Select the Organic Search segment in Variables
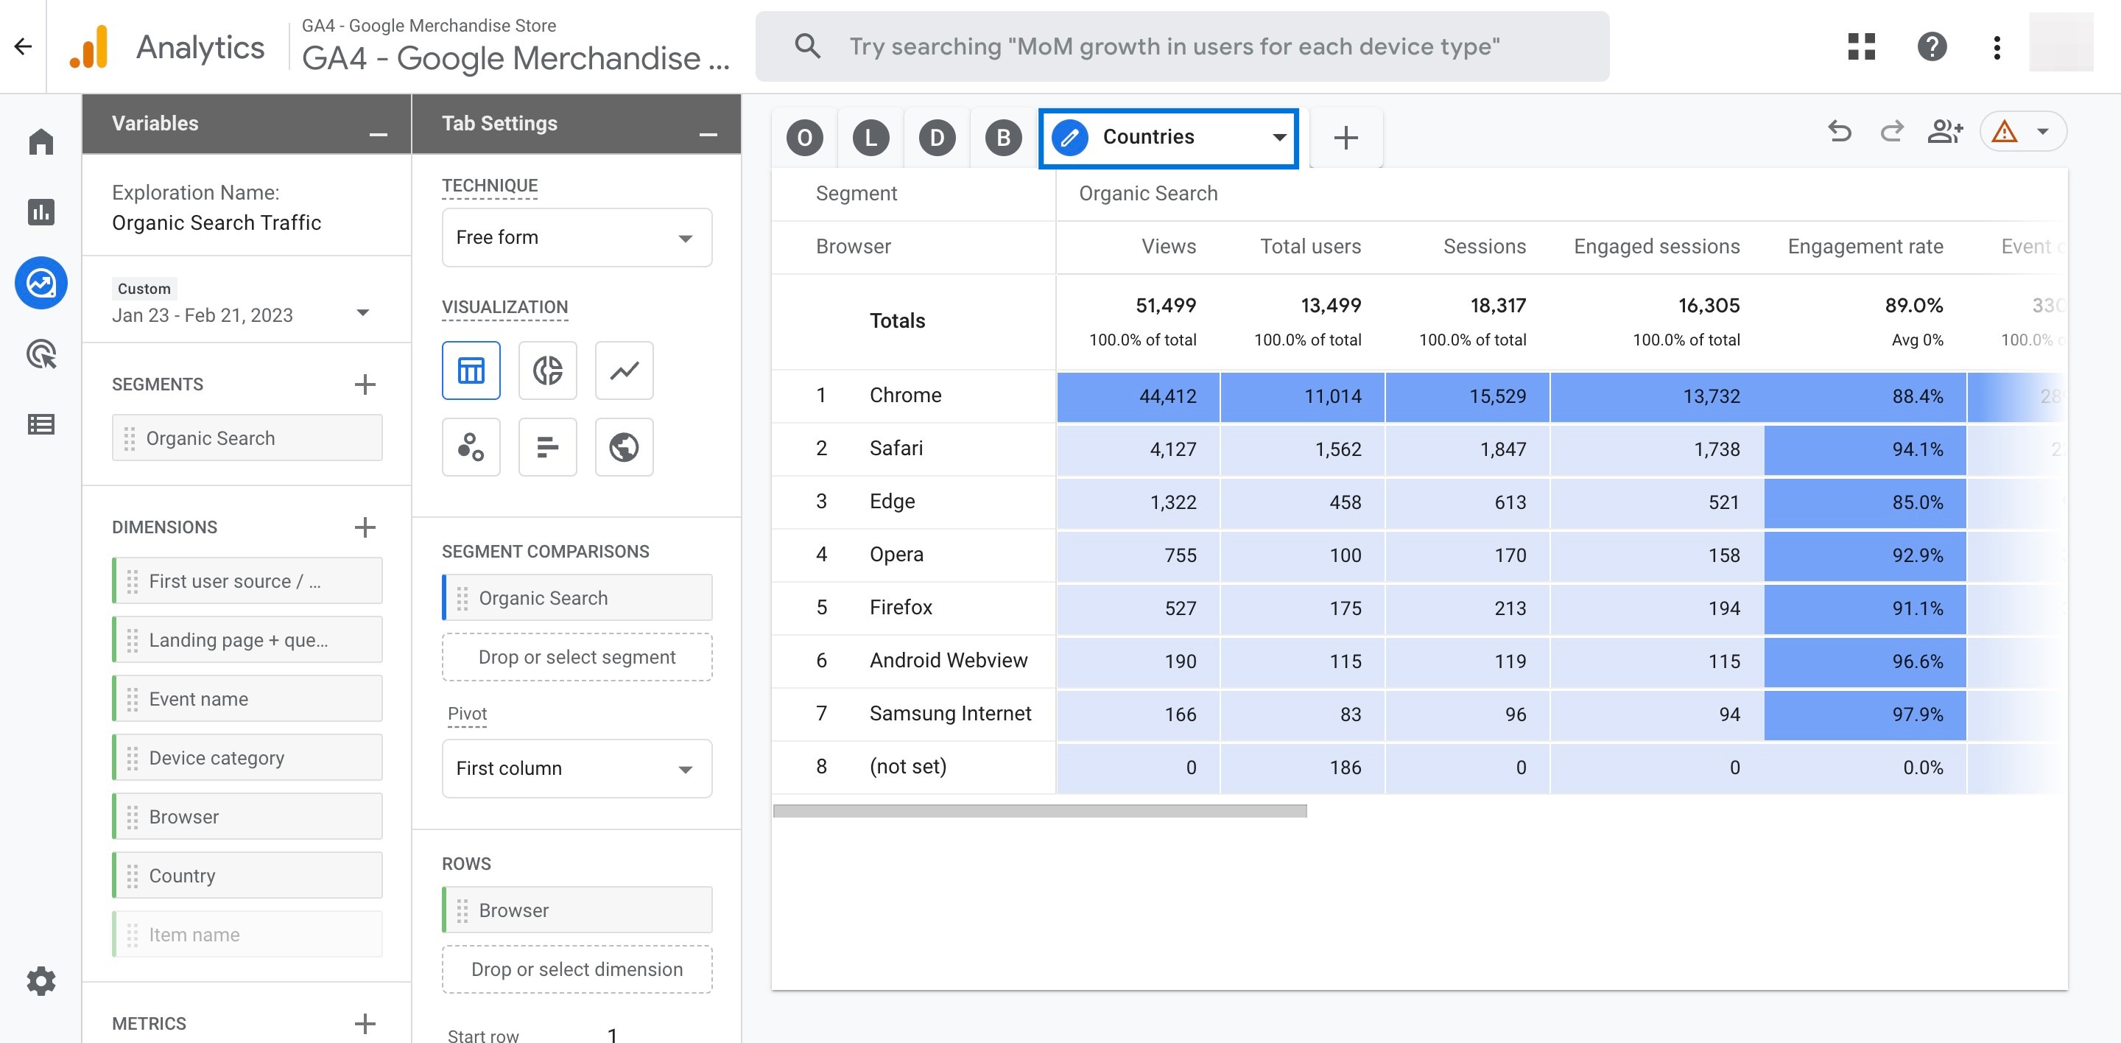The width and height of the screenshot is (2121, 1043). click(247, 438)
